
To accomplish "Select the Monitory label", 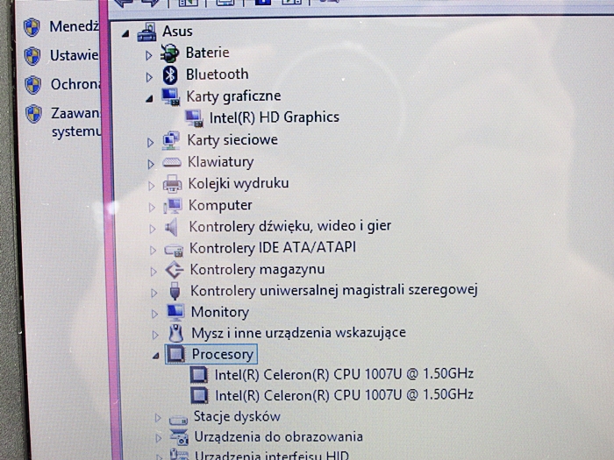I will coord(220,312).
